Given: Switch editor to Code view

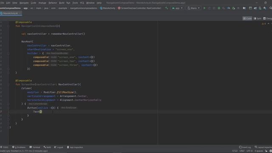Looking at the screenshot, I should pos(247,18).
